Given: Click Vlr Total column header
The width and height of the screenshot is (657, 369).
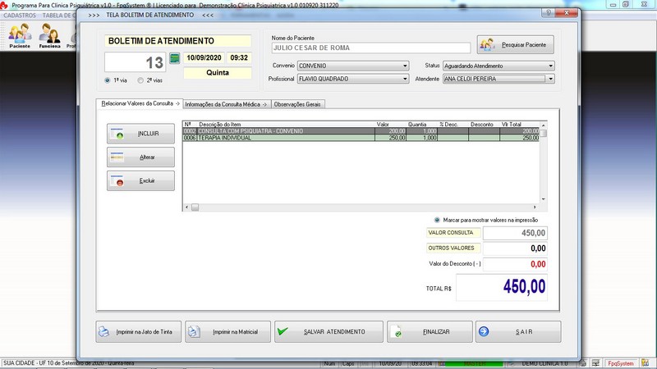Looking at the screenshot, I should pos(511,125).
